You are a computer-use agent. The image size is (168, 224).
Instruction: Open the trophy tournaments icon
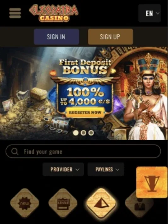tap(152, 182)
